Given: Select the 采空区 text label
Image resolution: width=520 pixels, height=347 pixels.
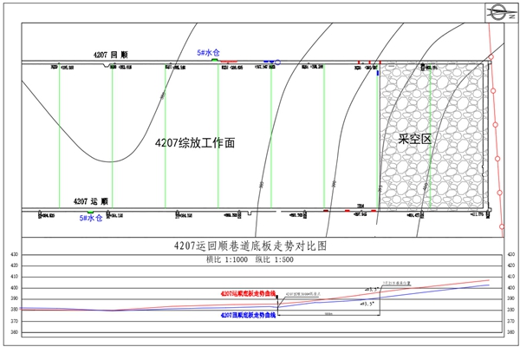Looking at the screenshot, I should (414, 139).
